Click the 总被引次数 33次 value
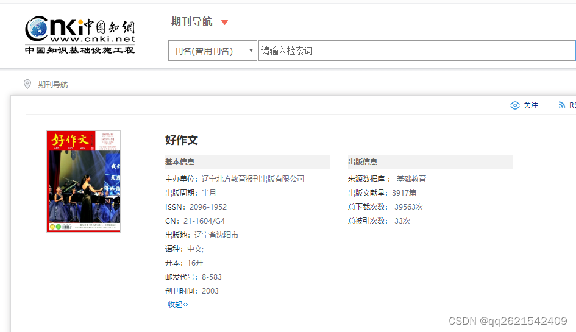Viewport: 576px width, 332px height. pos(402,221)
